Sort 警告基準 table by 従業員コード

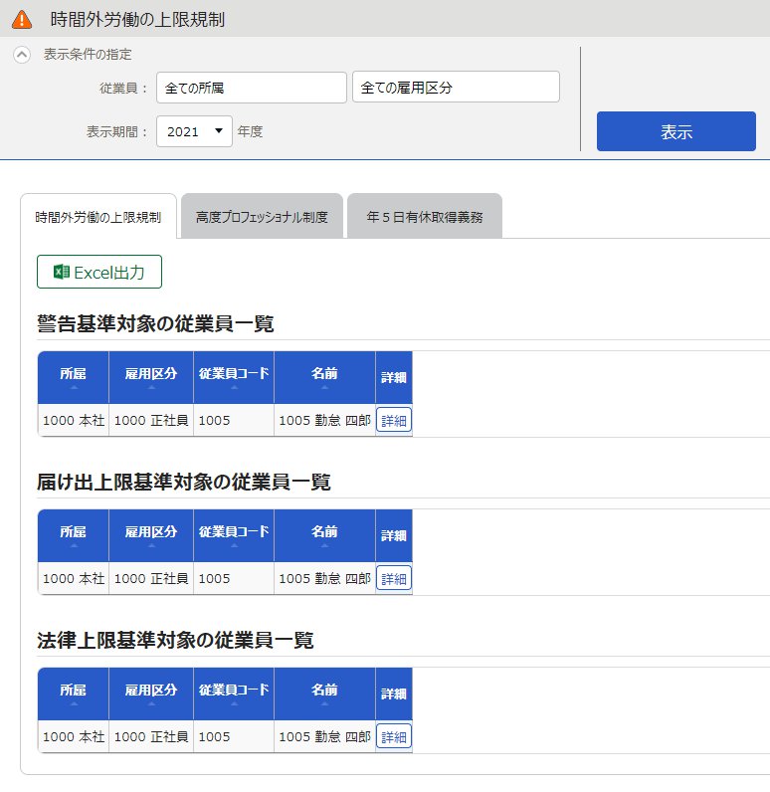(x=234, y=377)
